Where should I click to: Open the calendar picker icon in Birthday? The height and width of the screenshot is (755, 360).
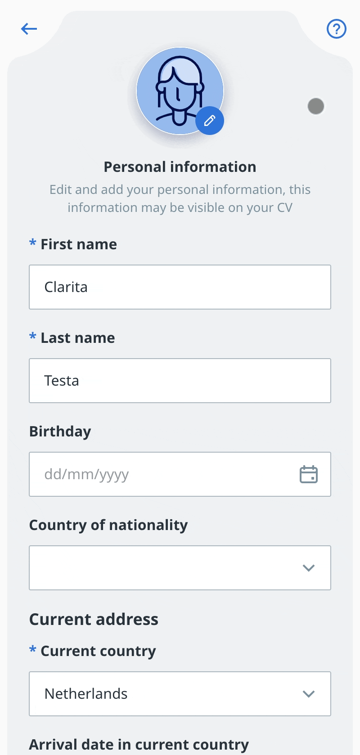(x=309, y=474)
